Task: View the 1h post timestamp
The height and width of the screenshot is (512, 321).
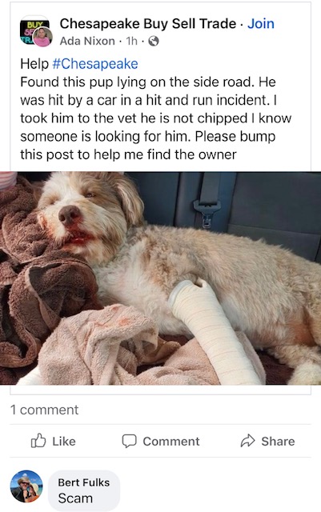Action: click(x=132, y=41)
